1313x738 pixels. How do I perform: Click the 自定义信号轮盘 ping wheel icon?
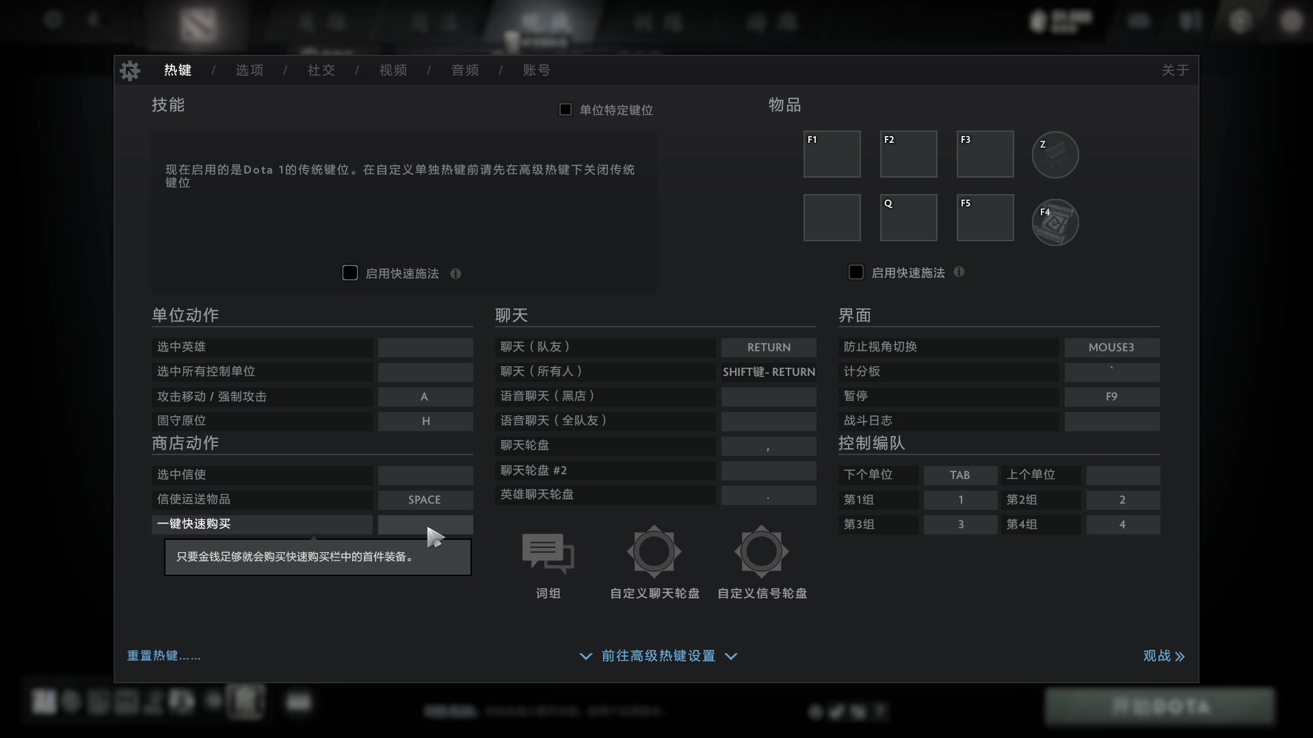click(x=762, y=551)
